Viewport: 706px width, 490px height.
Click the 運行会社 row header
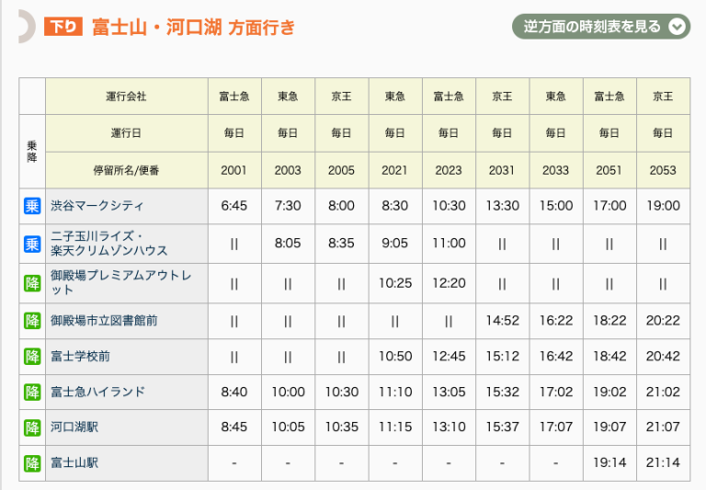click(126, 97)
